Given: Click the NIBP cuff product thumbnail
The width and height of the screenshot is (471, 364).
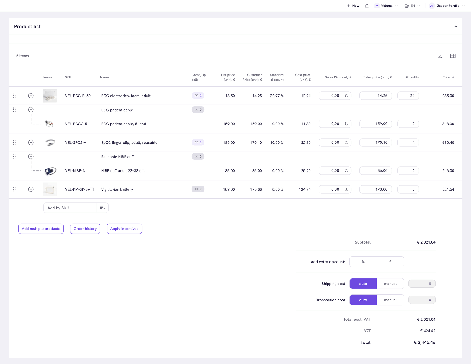Looking at the screenshot, I should click(x=50, y=171).
